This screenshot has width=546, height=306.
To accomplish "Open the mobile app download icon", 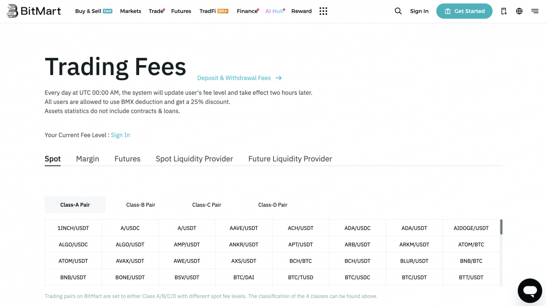I will coord(504,11).
